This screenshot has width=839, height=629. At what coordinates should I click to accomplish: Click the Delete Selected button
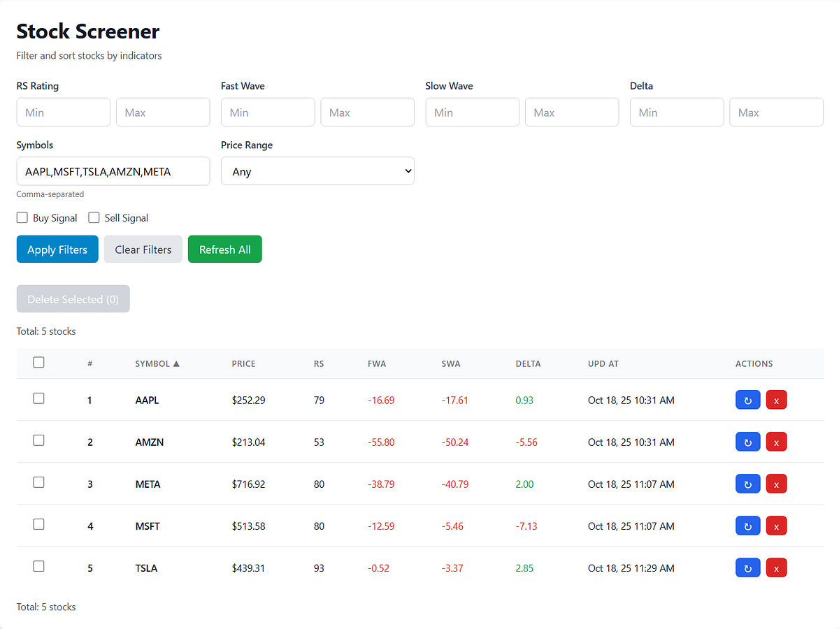73,298
